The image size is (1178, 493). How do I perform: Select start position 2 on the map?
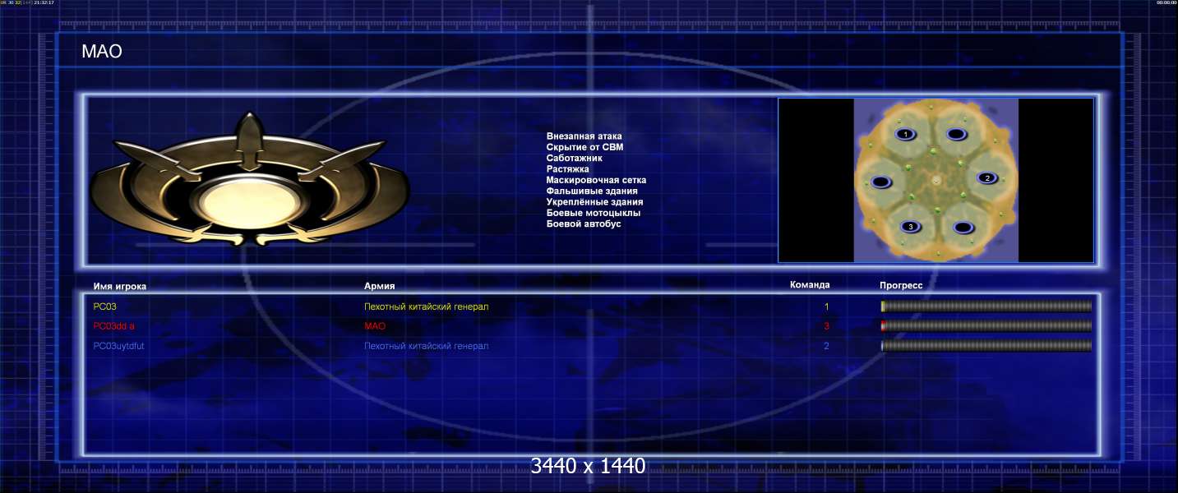pos(987,177)
